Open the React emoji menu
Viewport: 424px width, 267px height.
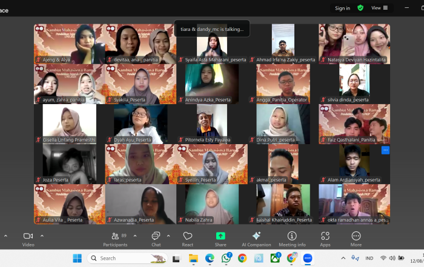(x=188, y=238)
